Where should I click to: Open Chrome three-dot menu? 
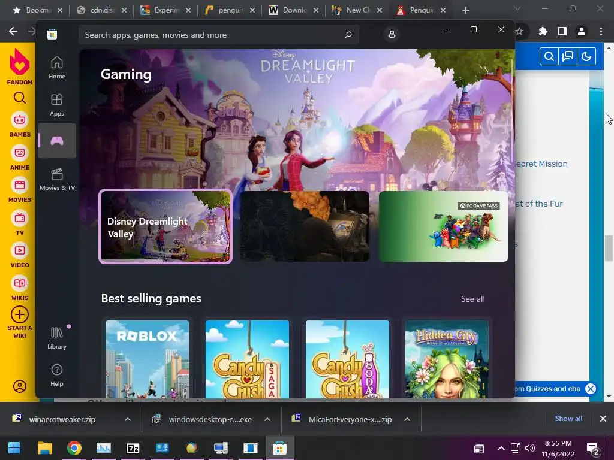coord(601,31)
